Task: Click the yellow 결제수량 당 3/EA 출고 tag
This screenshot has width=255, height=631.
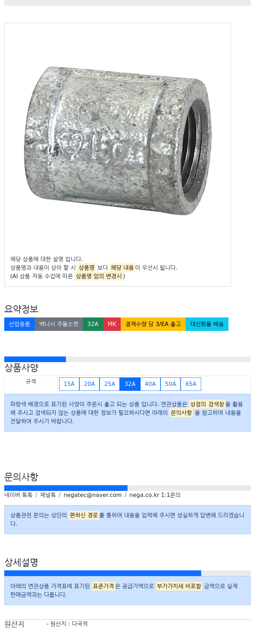Action: (x=153, y=324)
